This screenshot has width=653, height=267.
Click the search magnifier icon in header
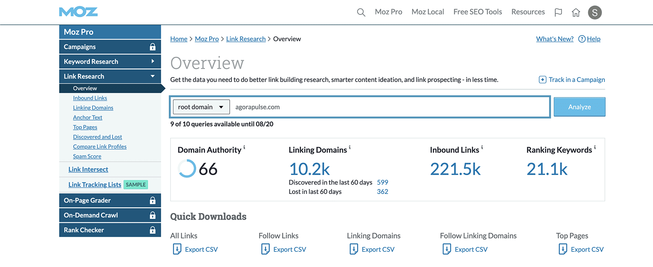pos(361,12)
